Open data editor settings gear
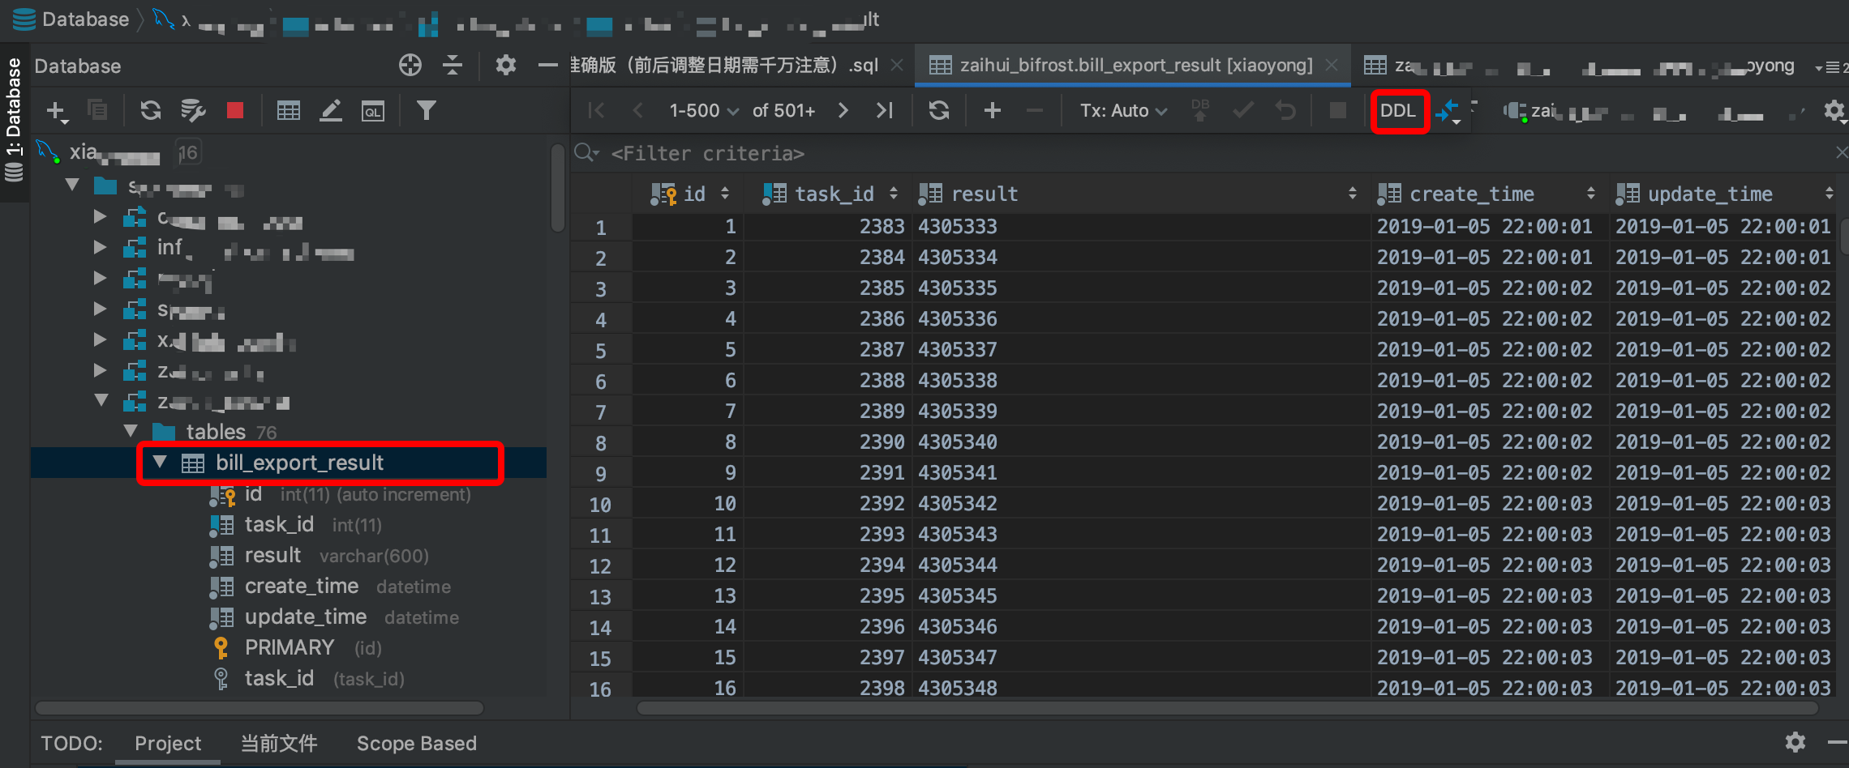 tap(1834, 110)
